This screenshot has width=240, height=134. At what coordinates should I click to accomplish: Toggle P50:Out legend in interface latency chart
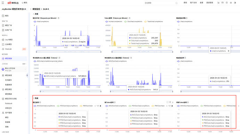(67, 106)
